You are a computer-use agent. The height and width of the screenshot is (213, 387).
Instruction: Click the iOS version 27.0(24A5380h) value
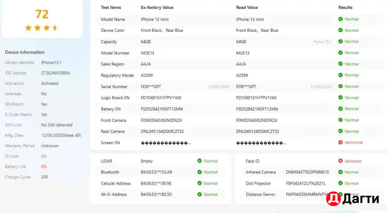coord(55,73)
